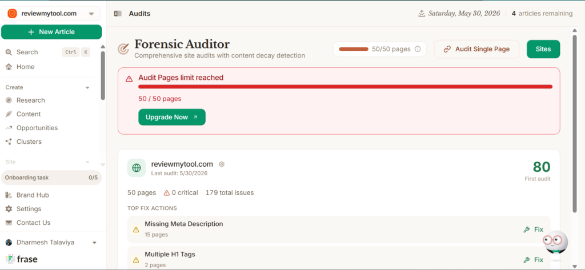The height and width of the screenshot is (270, 585).
Task: Collapse the Create section arrow
Action: pos(87,88)
